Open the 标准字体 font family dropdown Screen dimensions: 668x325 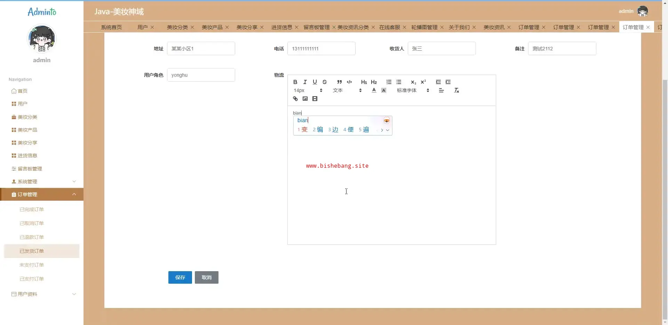[413, 90]
